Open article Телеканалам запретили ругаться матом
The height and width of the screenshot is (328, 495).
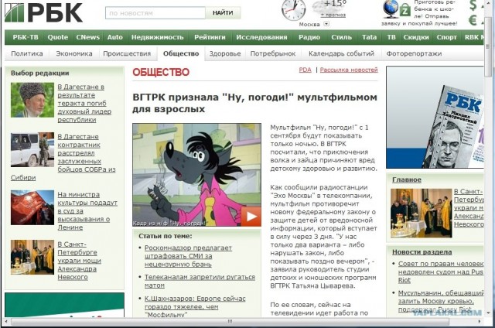pyautogui.click(x=200, y=281)
